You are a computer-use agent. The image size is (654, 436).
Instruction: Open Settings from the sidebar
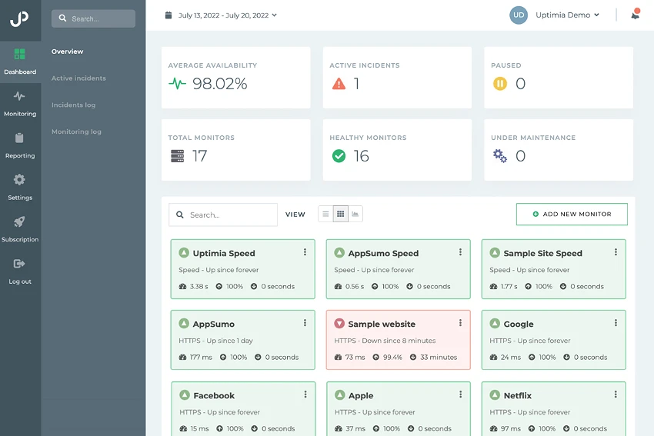click(20, 187)
